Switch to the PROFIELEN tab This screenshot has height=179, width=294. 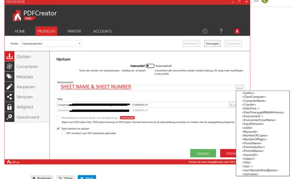point(46,31)
